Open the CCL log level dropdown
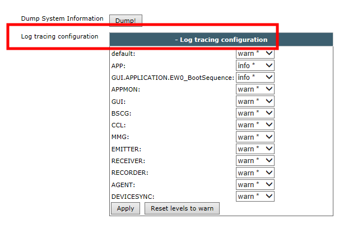Viewport: 353px width, 229px height. (x=255, y=125)
